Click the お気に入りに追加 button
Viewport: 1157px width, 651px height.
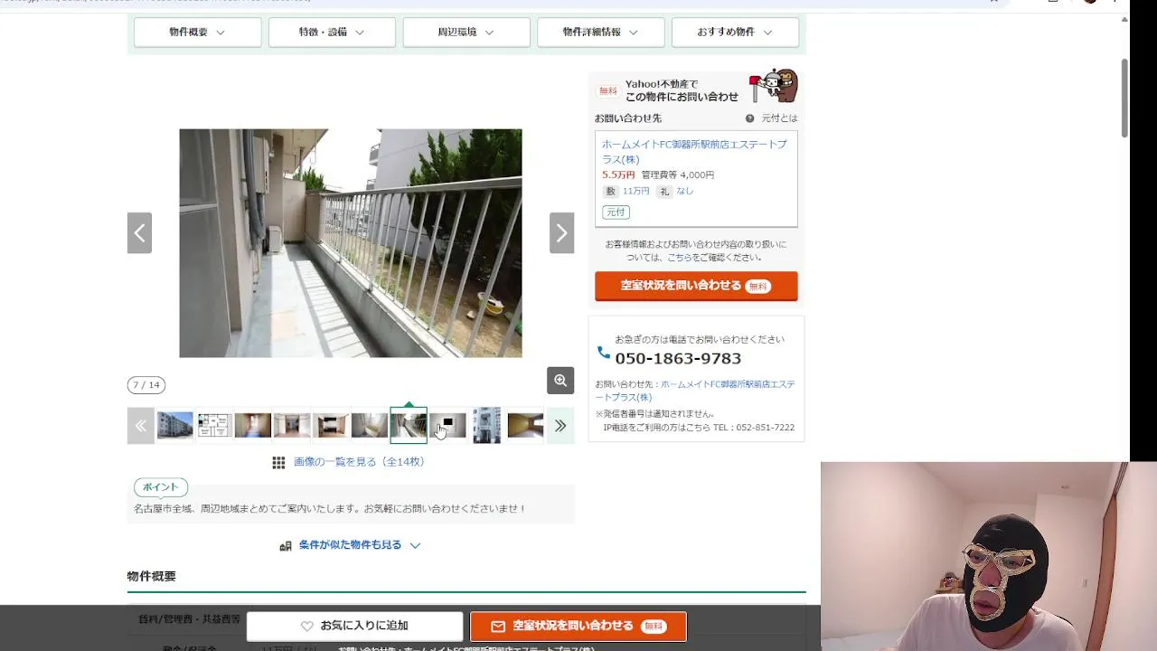[354, 626]
